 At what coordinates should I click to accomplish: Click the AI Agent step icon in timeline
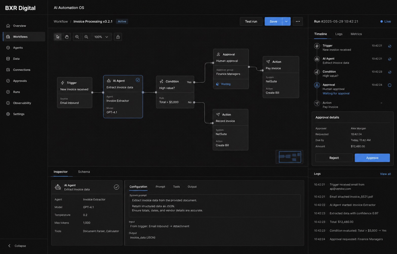[x=317, y=59]
